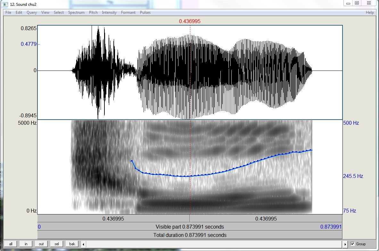The width and height of the screenshot is (379, 251).
Task: Play the visible part 0.873991 seconds bar
Action: pos(190,227)
